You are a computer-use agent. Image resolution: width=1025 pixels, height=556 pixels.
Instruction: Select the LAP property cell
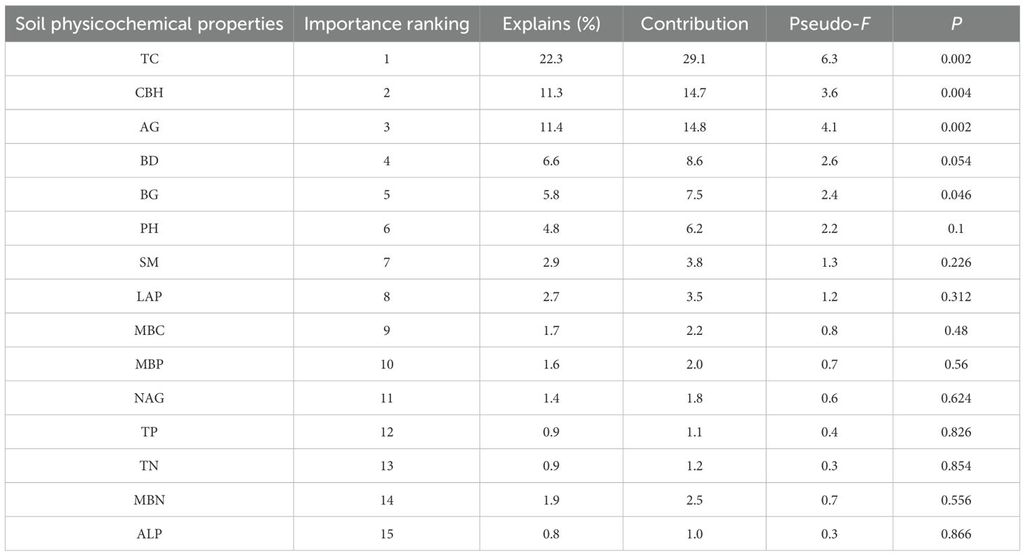[x=149, y=296]
